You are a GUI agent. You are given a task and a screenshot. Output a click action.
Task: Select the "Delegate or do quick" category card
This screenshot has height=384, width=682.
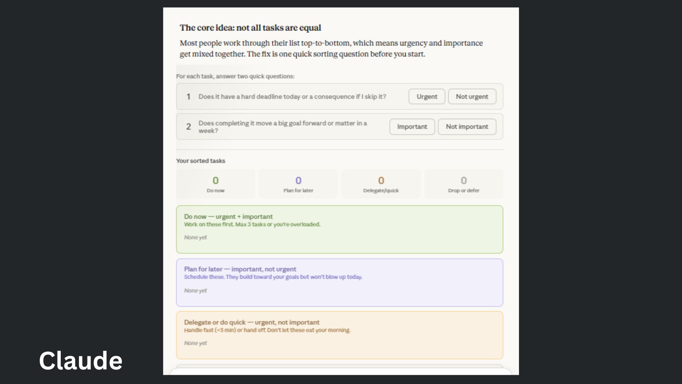point(339,335)
